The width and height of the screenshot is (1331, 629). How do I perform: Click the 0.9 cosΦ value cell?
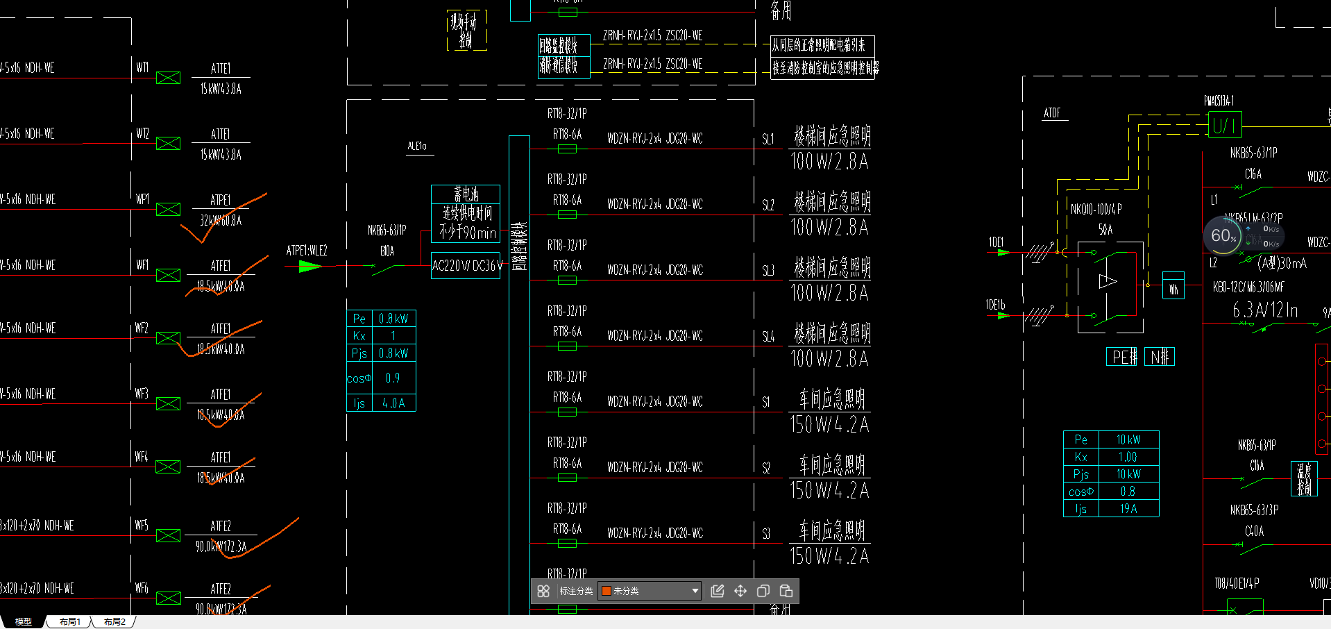pos(393,378)
